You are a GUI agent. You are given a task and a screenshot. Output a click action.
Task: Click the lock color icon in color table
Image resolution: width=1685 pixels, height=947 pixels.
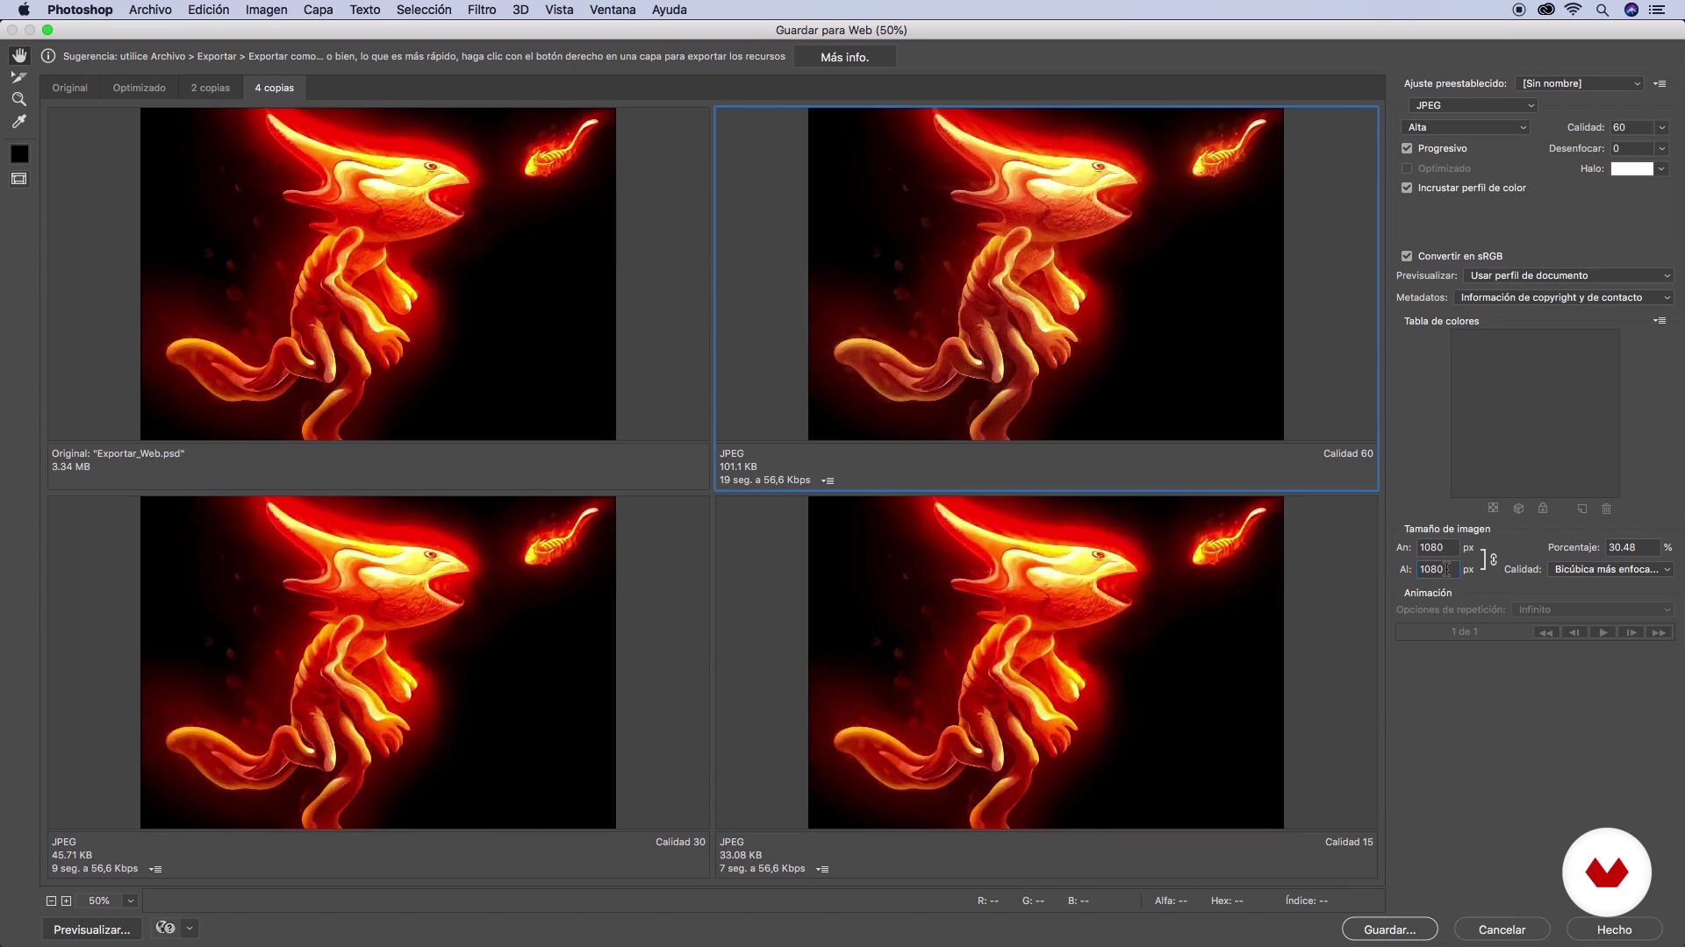pos(1543,509)
